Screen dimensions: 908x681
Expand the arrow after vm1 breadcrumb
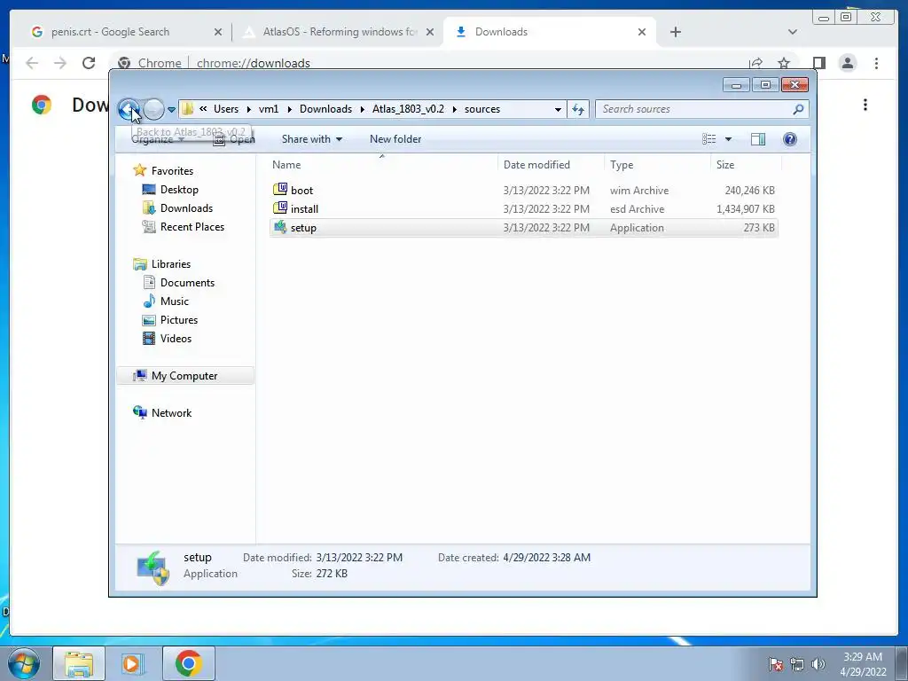(x=290, y=109)
